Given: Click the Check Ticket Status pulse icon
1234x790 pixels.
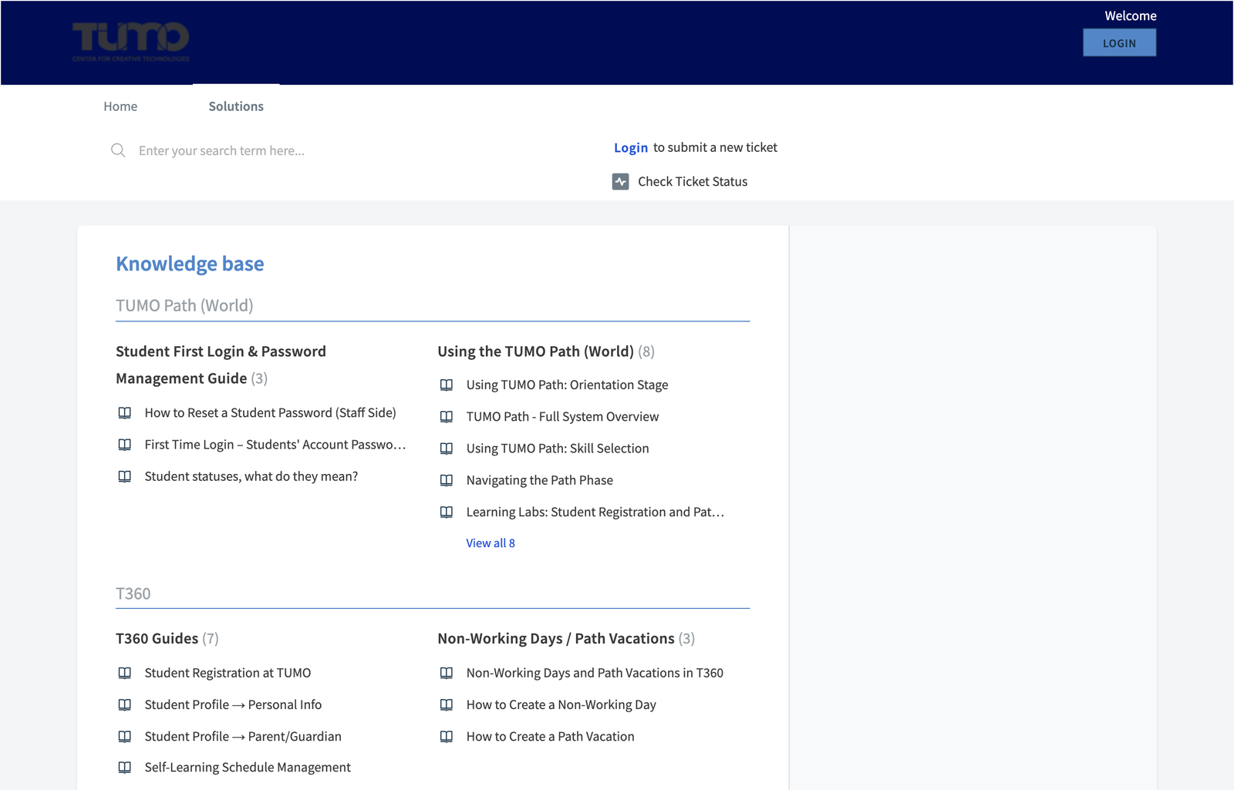Looking at the screenshot, I should 621,182.
